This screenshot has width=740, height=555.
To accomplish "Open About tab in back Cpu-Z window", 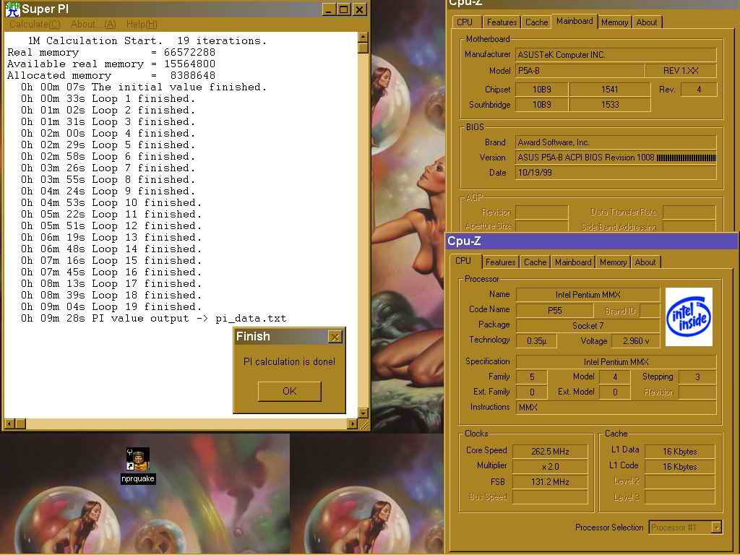I will 646,22.
